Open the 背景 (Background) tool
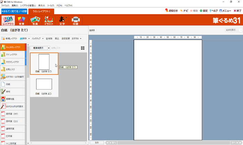 click(22, 21)
